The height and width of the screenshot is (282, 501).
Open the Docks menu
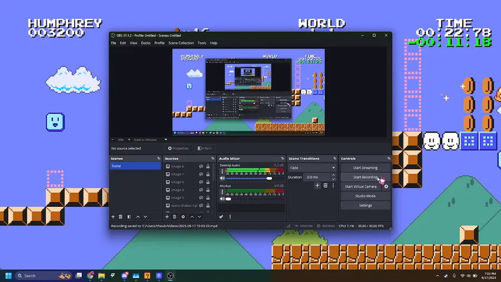click(x=146, y=43)
